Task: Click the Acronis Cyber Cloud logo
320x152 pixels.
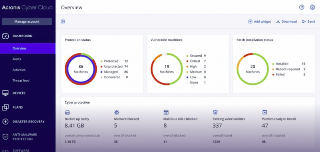Action: pyautogui.click(x=27, y=8)
